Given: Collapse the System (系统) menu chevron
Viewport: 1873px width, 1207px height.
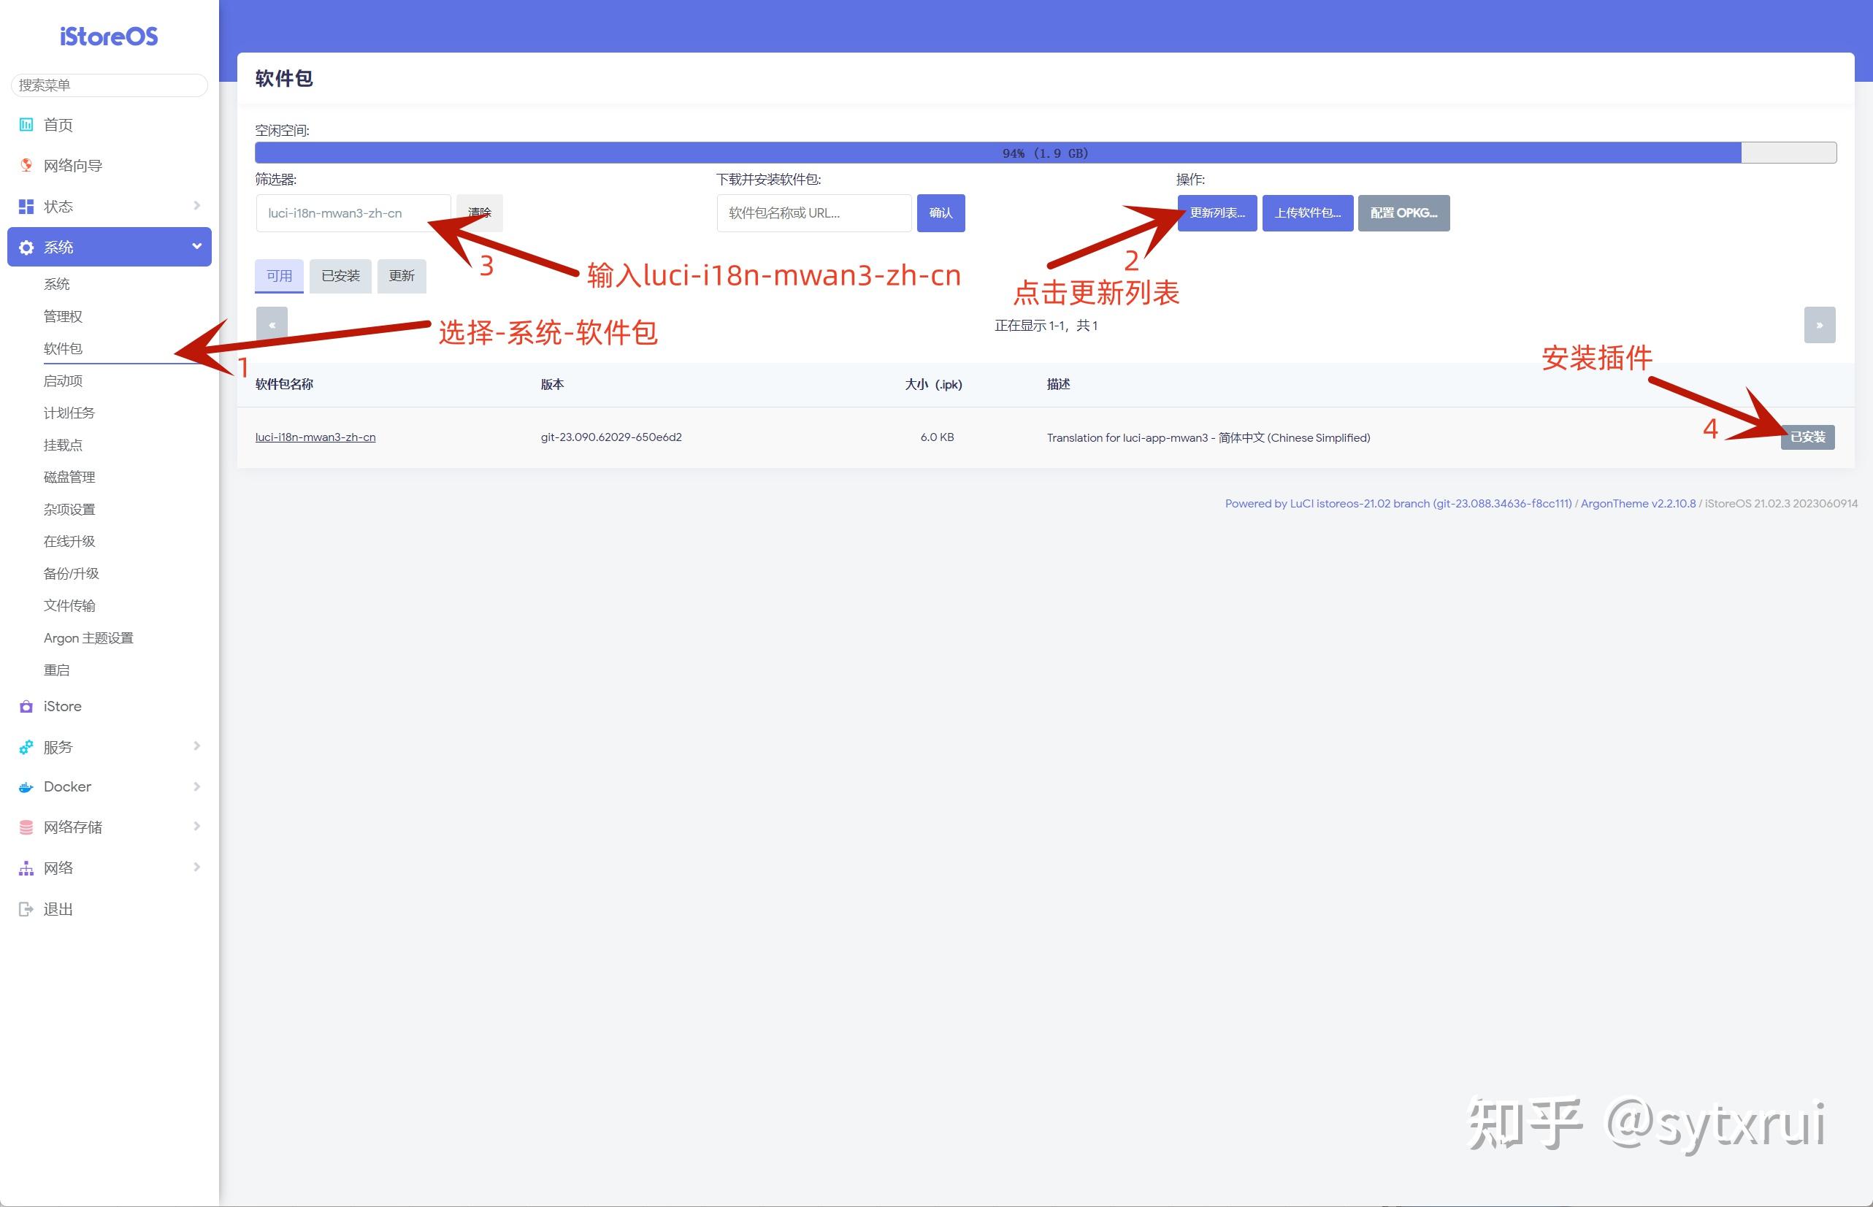Looking at the screenshot, I should coord(196,246).
